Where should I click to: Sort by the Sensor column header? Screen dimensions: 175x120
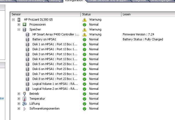click(x=45, y=14)
